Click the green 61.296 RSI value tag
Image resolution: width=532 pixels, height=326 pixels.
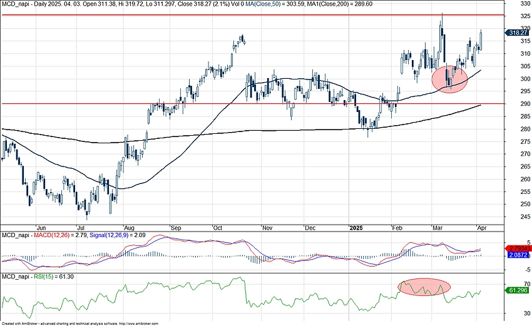(x=518, y=291)
